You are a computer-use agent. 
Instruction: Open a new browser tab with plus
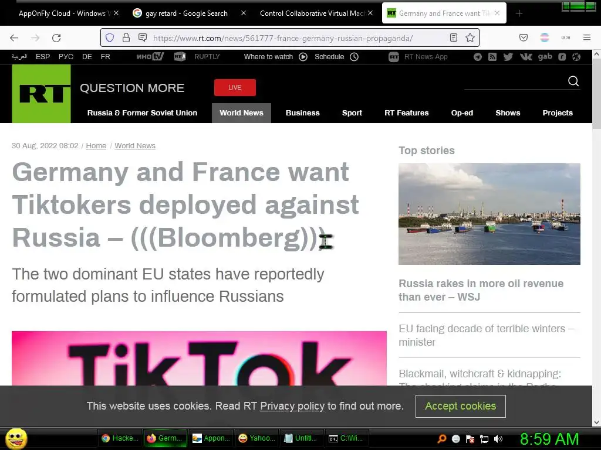coord(519,13)
